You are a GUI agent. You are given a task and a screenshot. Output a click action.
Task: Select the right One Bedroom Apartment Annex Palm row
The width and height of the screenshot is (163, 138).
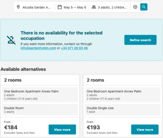123,95
